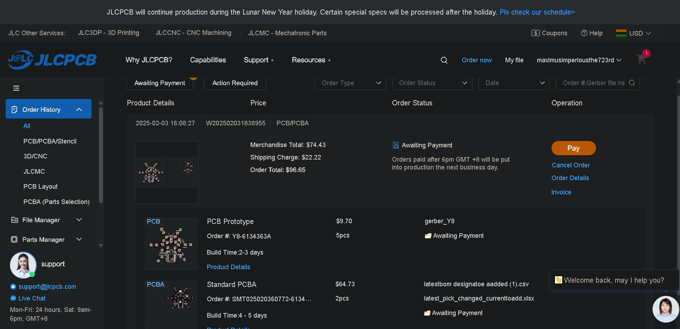Click search icon in order number field

point(632,83)
